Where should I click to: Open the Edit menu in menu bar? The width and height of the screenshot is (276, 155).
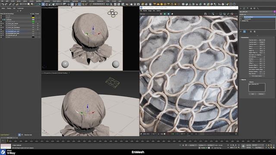coord(7,1)
